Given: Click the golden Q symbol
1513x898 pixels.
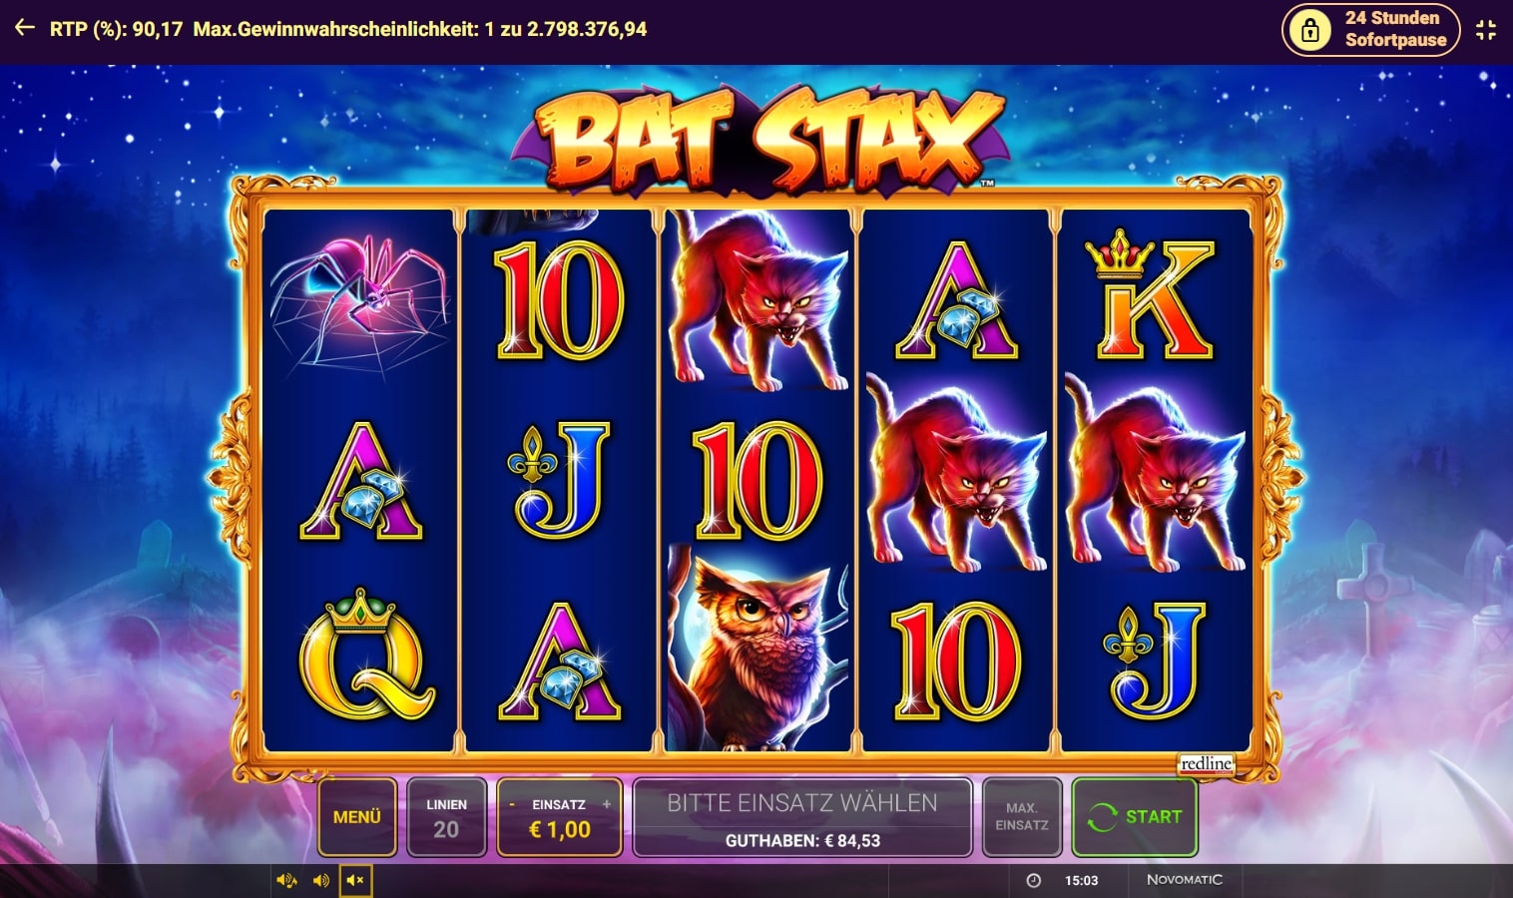Looking at the screenshot, I should pos(365,655).
